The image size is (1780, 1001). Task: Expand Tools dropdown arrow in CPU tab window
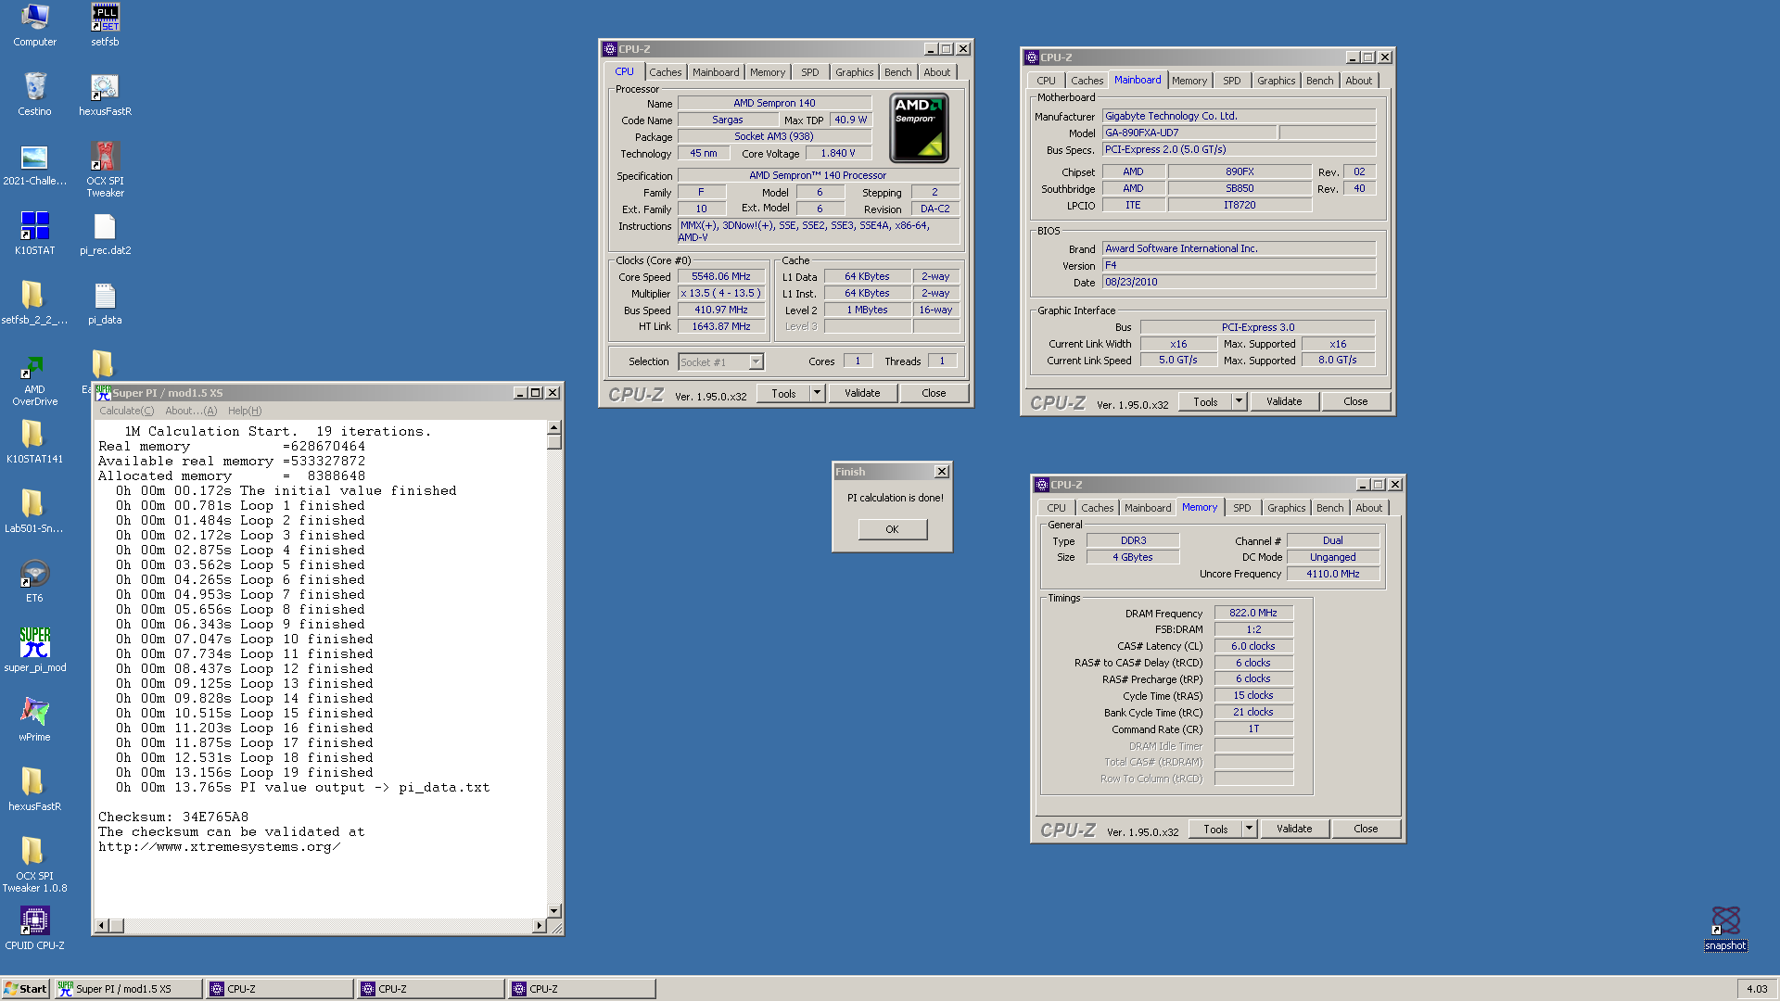[x=817, y=393]
